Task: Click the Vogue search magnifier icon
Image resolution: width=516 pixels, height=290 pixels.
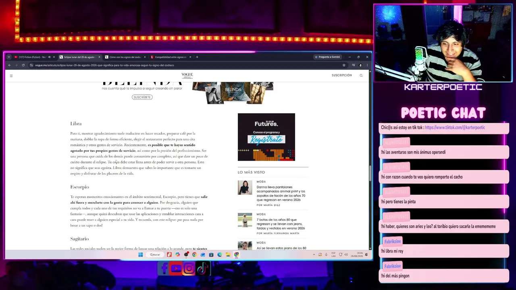Action: pyautogui.click(x=361, y=75)
